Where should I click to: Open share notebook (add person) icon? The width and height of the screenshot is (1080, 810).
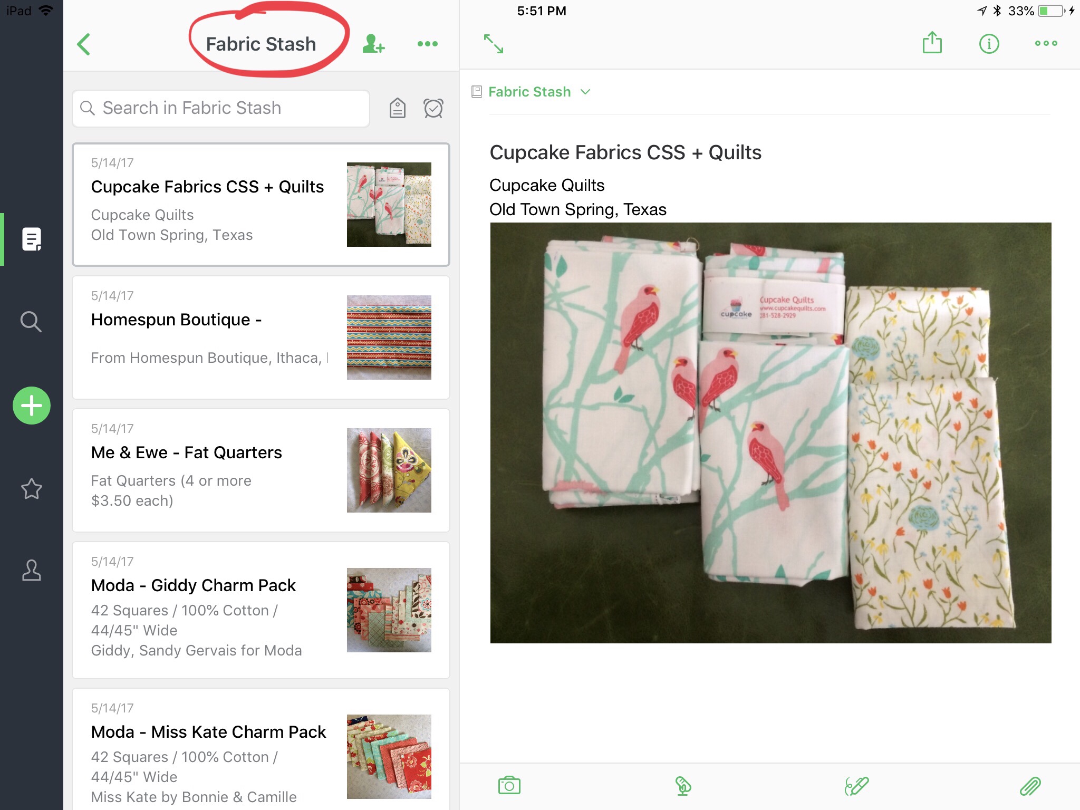(x=373, y=44)
